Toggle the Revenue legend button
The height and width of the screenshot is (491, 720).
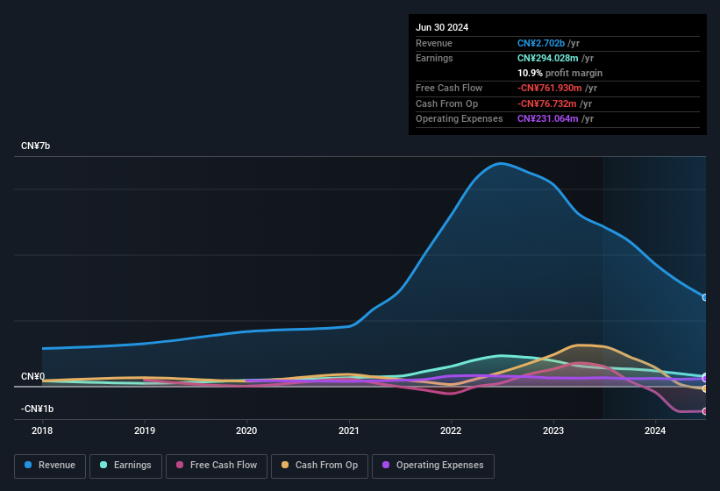[50, 466]
